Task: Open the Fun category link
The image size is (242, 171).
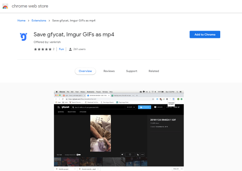Action: (x=61, y=49)
